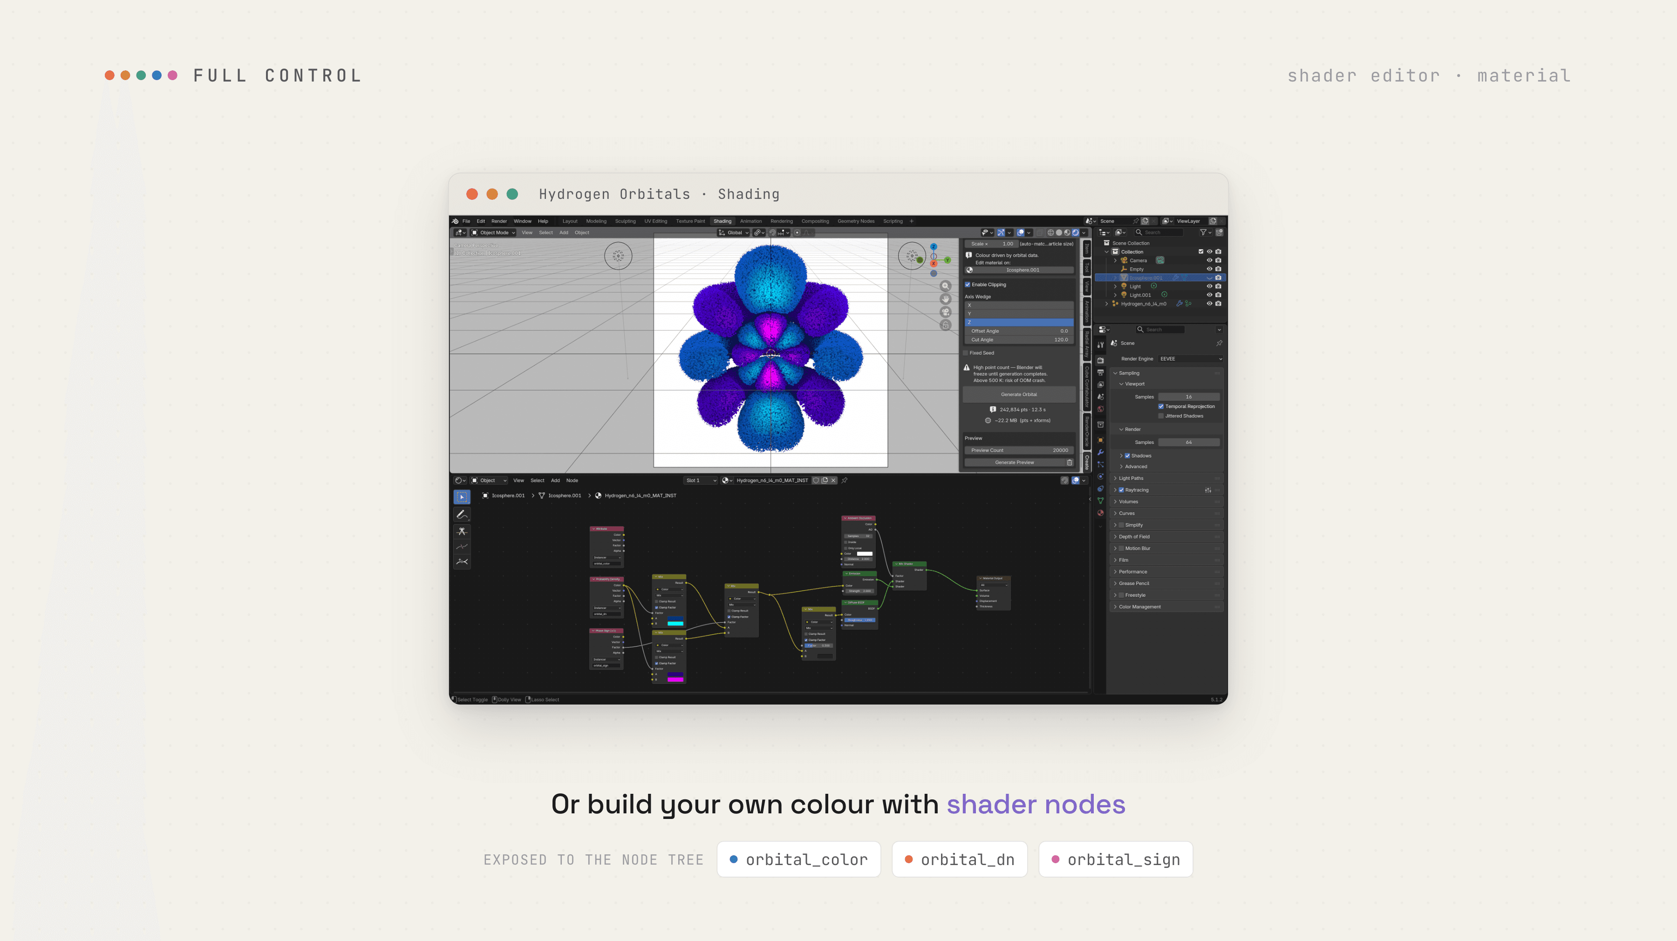1677x941 pixels.
Task: Open the Render menu in top bar
Action: click(498, 221)
